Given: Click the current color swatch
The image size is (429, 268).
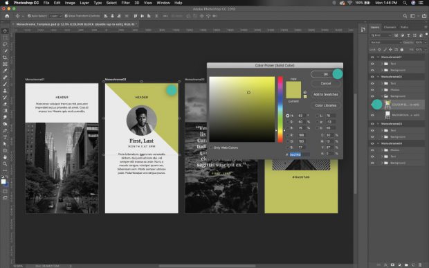Looking at the screenshot, I should 293,94.
